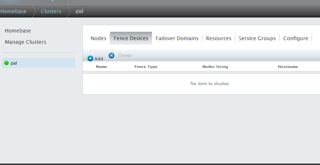The image size is (320, 165).
Task: Click the 'No item to display' message
Action: (210, 84)
